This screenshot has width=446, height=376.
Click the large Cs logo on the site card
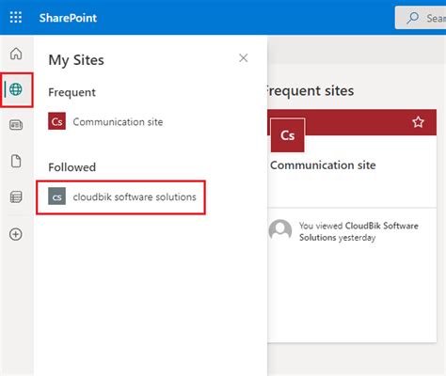pyautogui.click(x=287, y=135)
